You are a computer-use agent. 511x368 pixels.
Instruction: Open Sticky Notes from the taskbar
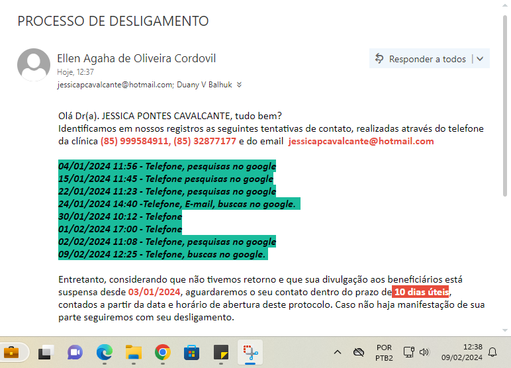[x=221, y=351]
